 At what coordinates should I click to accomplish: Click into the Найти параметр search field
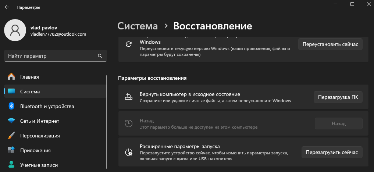[x=56, y=56]
